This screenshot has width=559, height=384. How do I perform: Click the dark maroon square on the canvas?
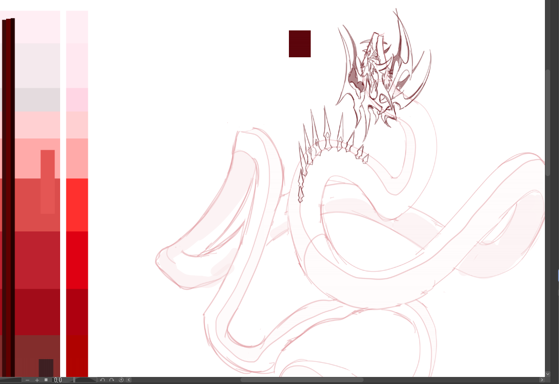[300, 44]
